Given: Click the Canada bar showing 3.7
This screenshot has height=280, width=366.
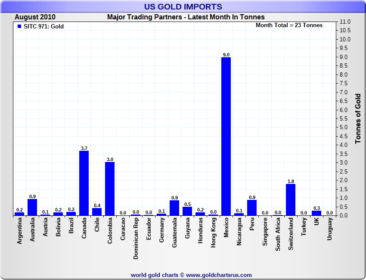Looking at the screenshot, I should pyautogui.click(x=84, y=183).
